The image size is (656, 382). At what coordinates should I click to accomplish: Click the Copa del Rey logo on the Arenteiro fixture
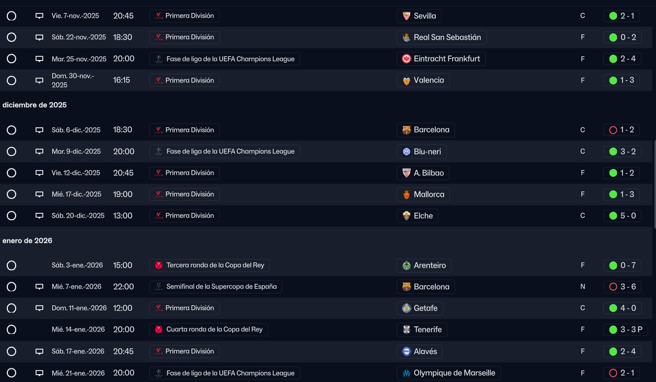pyautogui.click(x=159, y=266)
